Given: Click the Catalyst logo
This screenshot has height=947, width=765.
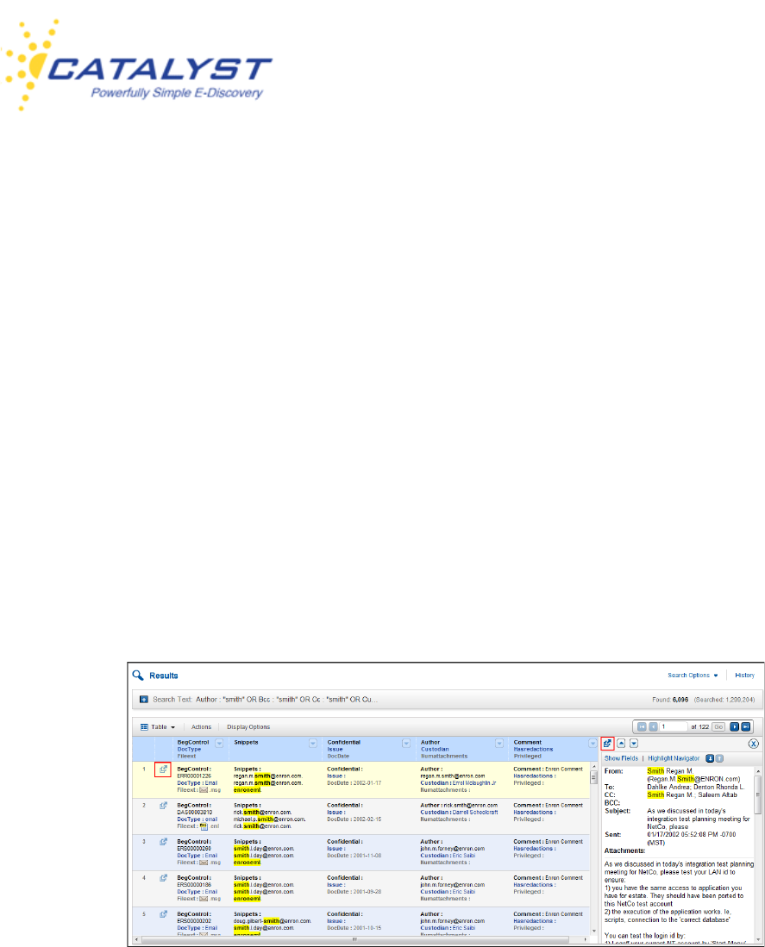Looking at the screenshot, I should click(x=136, y=65).
